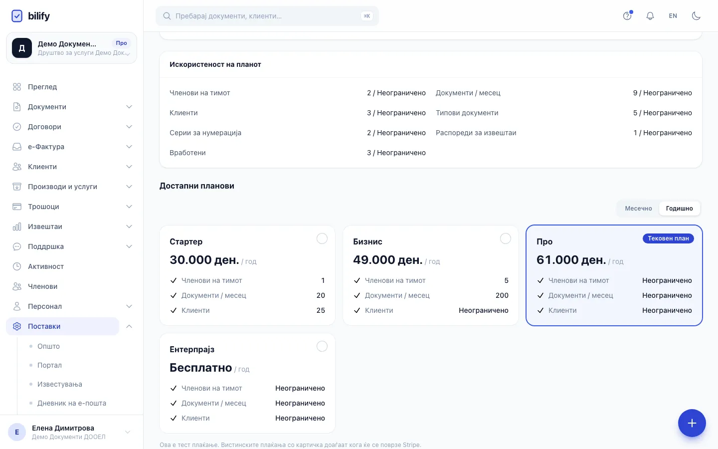Click the Членови sidebar icon
Viewport: 718px width, 449px height.
(x=17, y=286)
